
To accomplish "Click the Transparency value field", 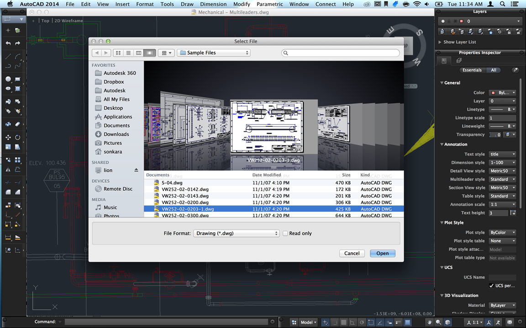I will (495, 134).
